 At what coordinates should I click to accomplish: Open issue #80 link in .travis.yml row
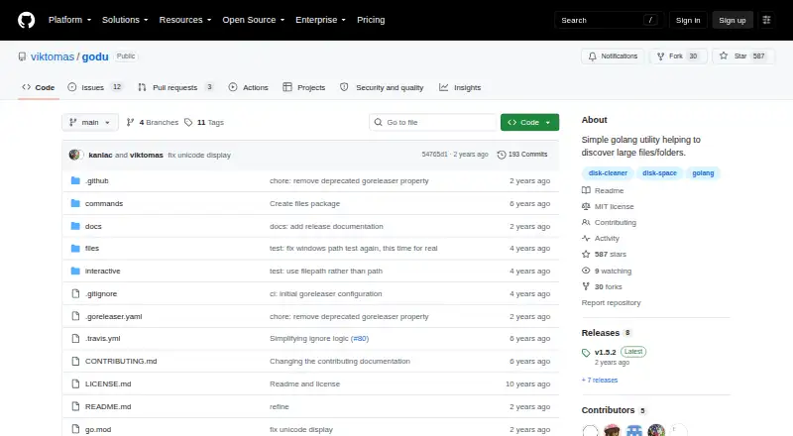click(x=360, y=338)
